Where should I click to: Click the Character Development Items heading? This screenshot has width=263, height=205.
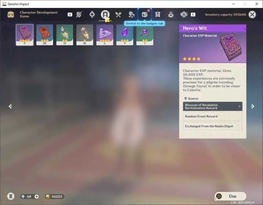click(39, 14)
